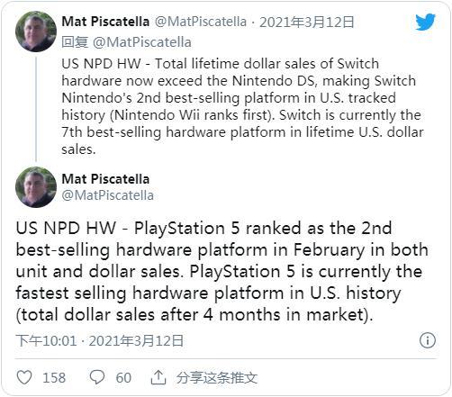Open Mat Piscatella's top profile avatar

tap(36, 32)
